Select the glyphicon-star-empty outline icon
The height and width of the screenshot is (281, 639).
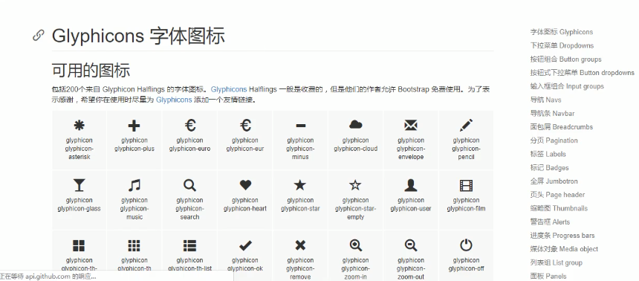point(355,185)
